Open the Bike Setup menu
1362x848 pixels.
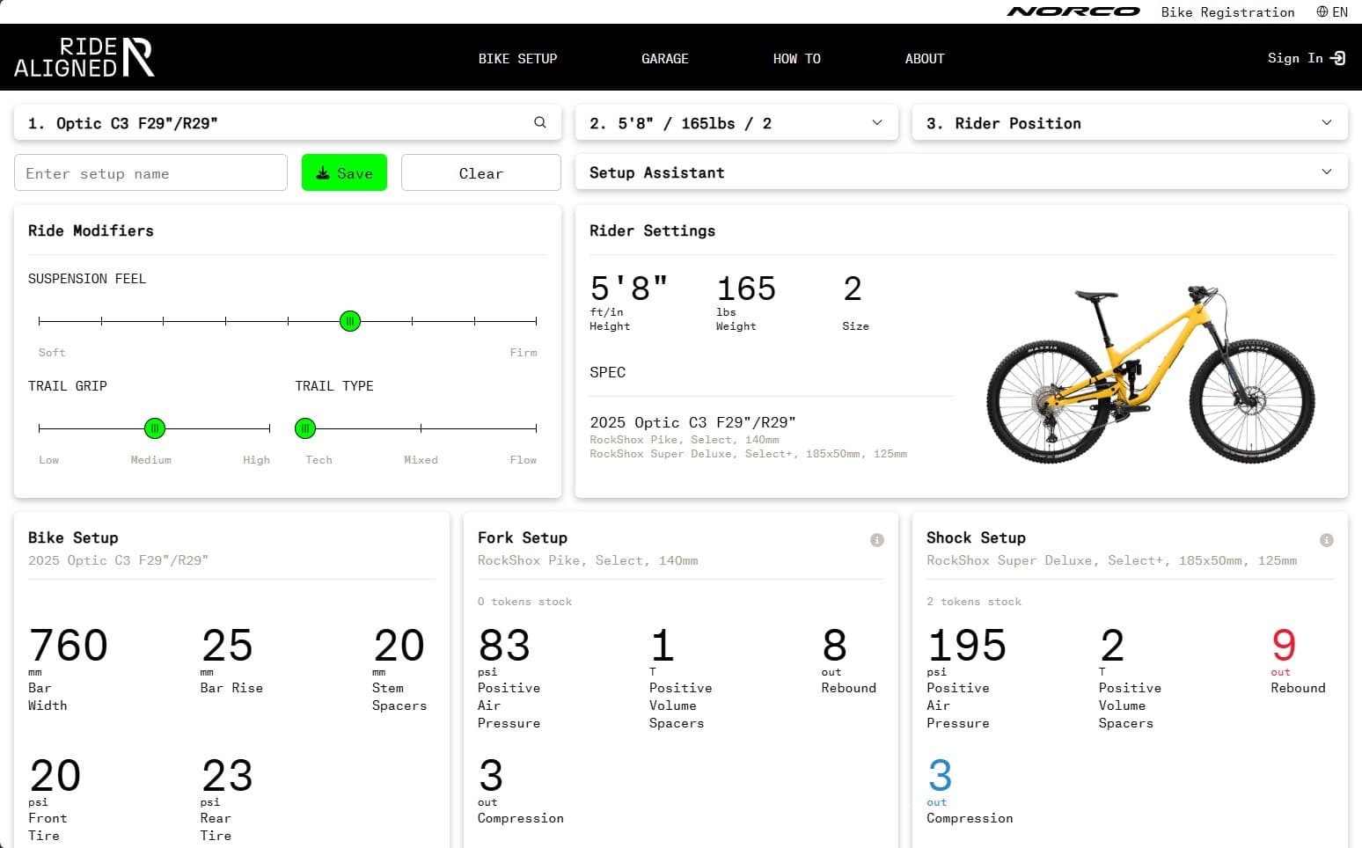tap(517, 58)
